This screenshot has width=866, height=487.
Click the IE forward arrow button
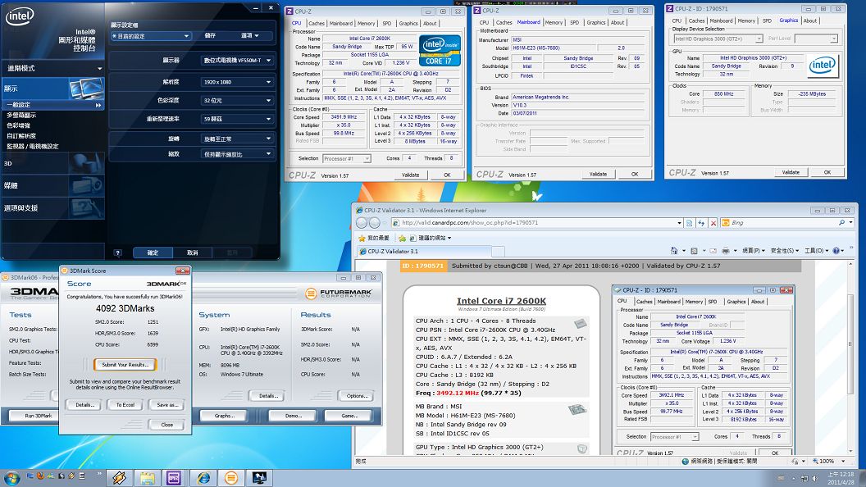click(x=375, y=222)
